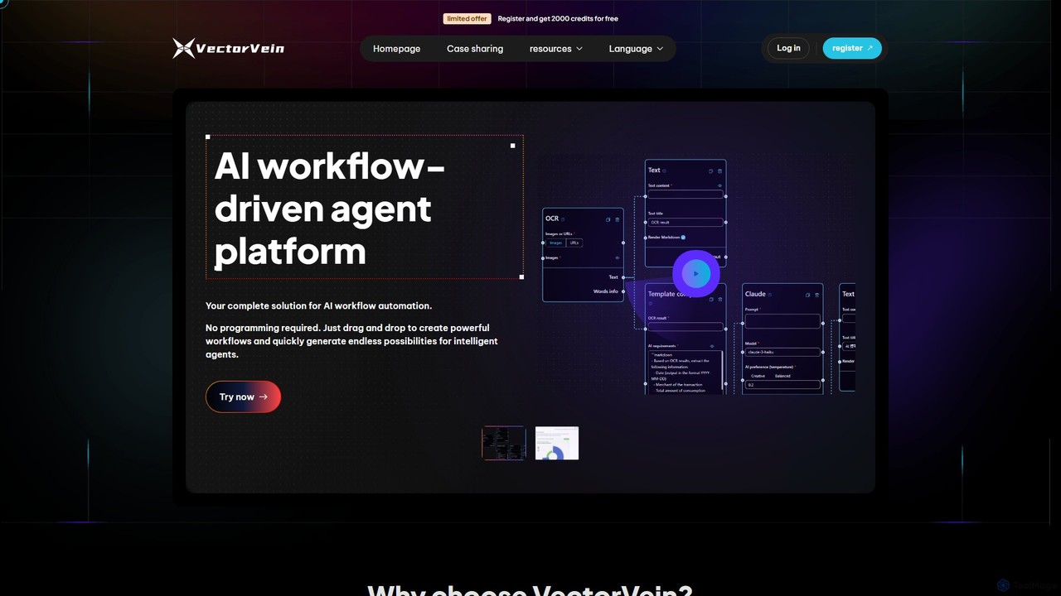Select the Creative temperature option
The height and width of the screenshot is (596, 1061).
pos(758,376)
